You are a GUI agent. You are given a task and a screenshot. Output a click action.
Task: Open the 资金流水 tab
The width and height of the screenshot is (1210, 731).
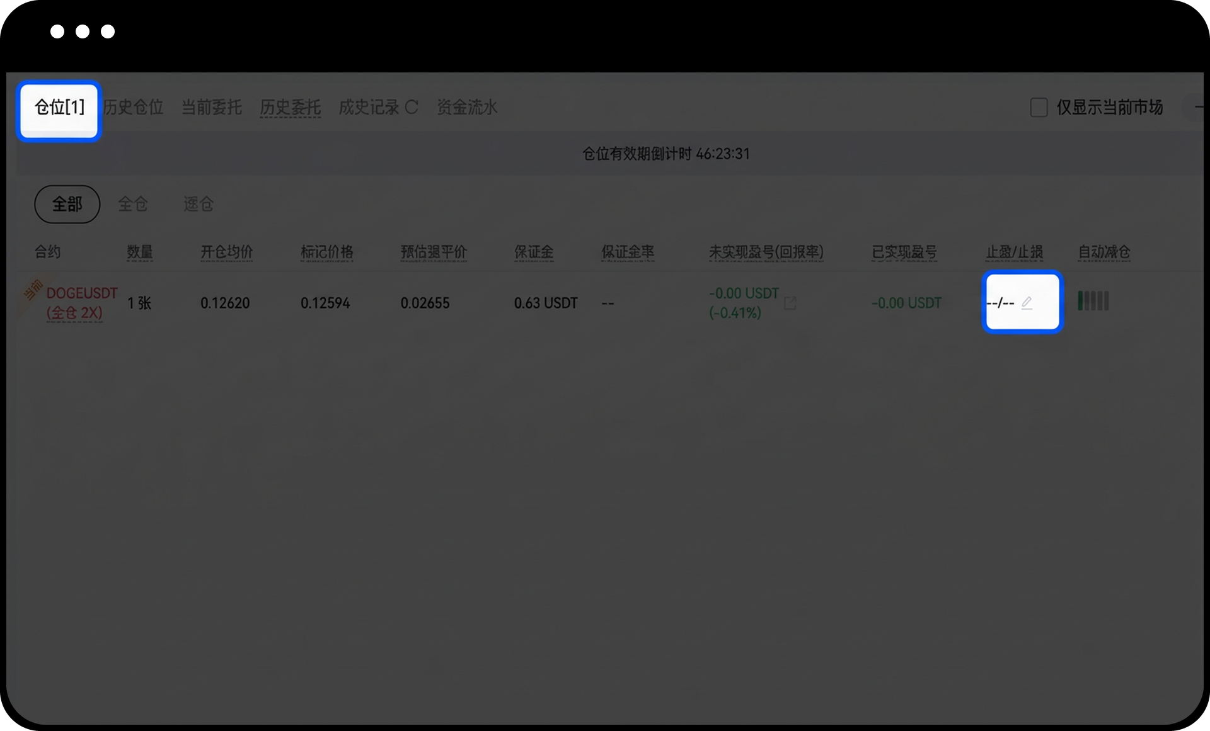click(467, 108)
